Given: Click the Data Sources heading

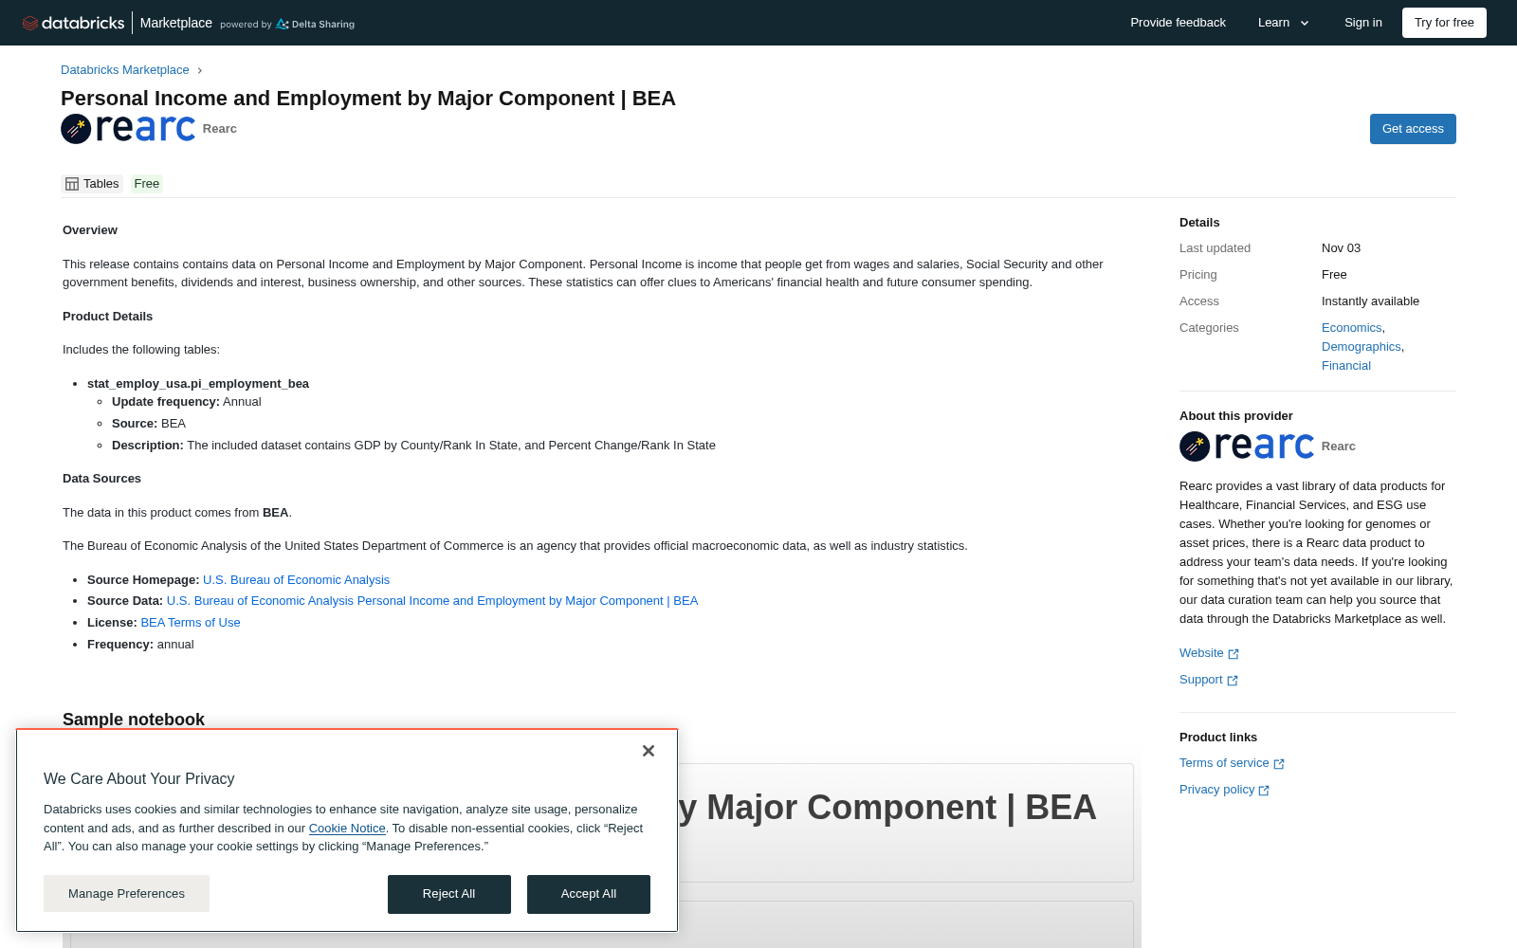Looking at the screenshot, I should point(101,479).
